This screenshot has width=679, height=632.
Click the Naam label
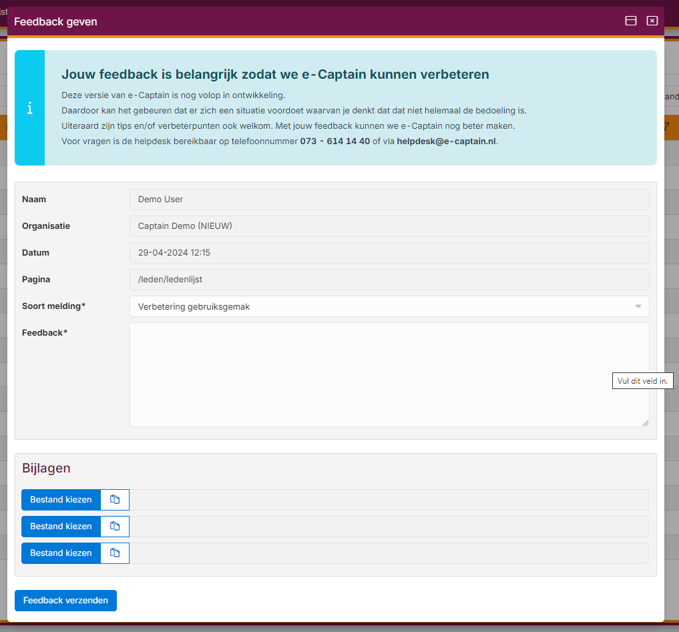(x=34, y=199)
